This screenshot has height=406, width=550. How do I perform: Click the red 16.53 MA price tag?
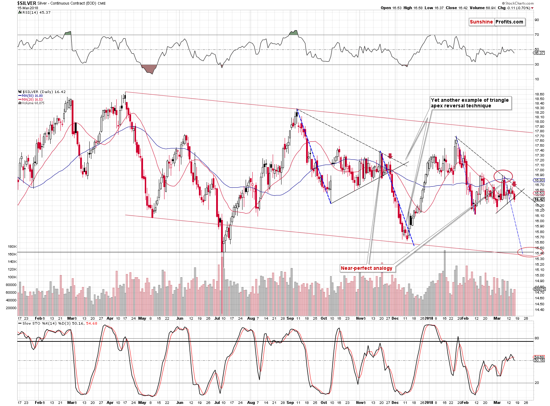(x=539, y=193)
